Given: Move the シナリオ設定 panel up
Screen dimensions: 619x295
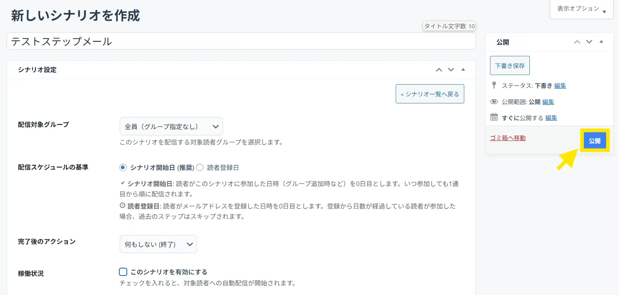Looking at the screenshot, I should click(439, 70).
